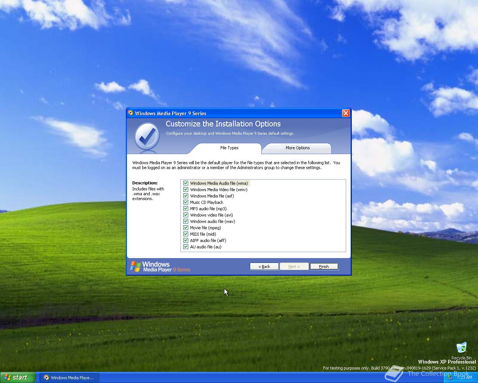The height and width of the screenshot is (383, 478).
Task: Click the Finish button
Action: pyautogui.click(x=324, y=266)
